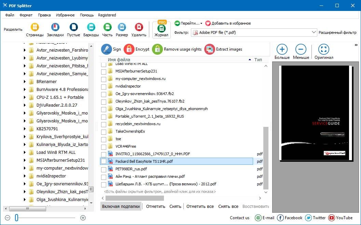
Task: Check the PET998DR_rus.pdf box
Action: [103, 169]
